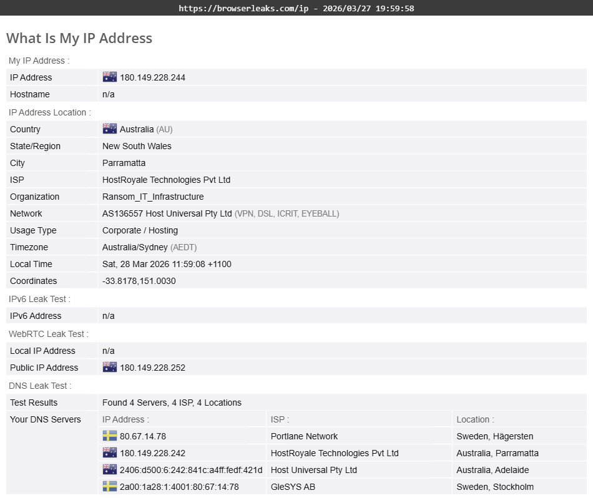Click the Found 4 Servers test results text
The height and width of the screenshot is (498, 593).
pyautogui.click(x=170, y=403)
